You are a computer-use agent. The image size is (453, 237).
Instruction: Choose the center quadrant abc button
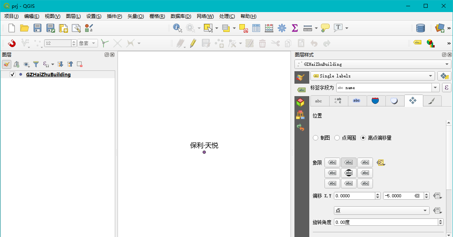pyautogui.click(x=349, y=173)
